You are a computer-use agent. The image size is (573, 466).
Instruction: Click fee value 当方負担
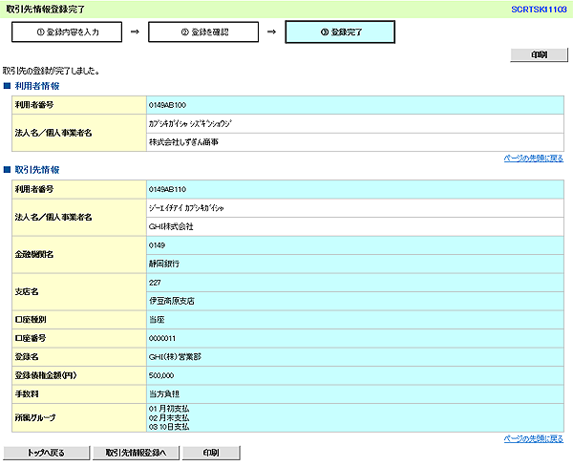click(164, 394)
